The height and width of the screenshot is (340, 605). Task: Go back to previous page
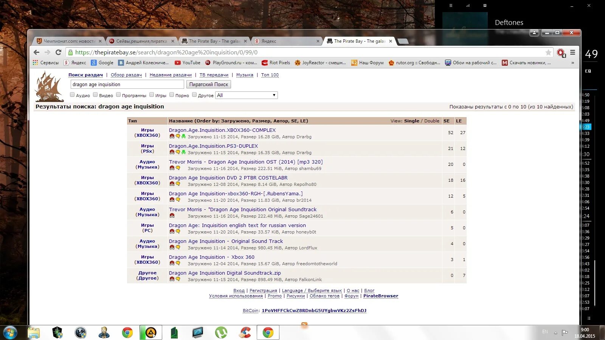coord(36,53)
